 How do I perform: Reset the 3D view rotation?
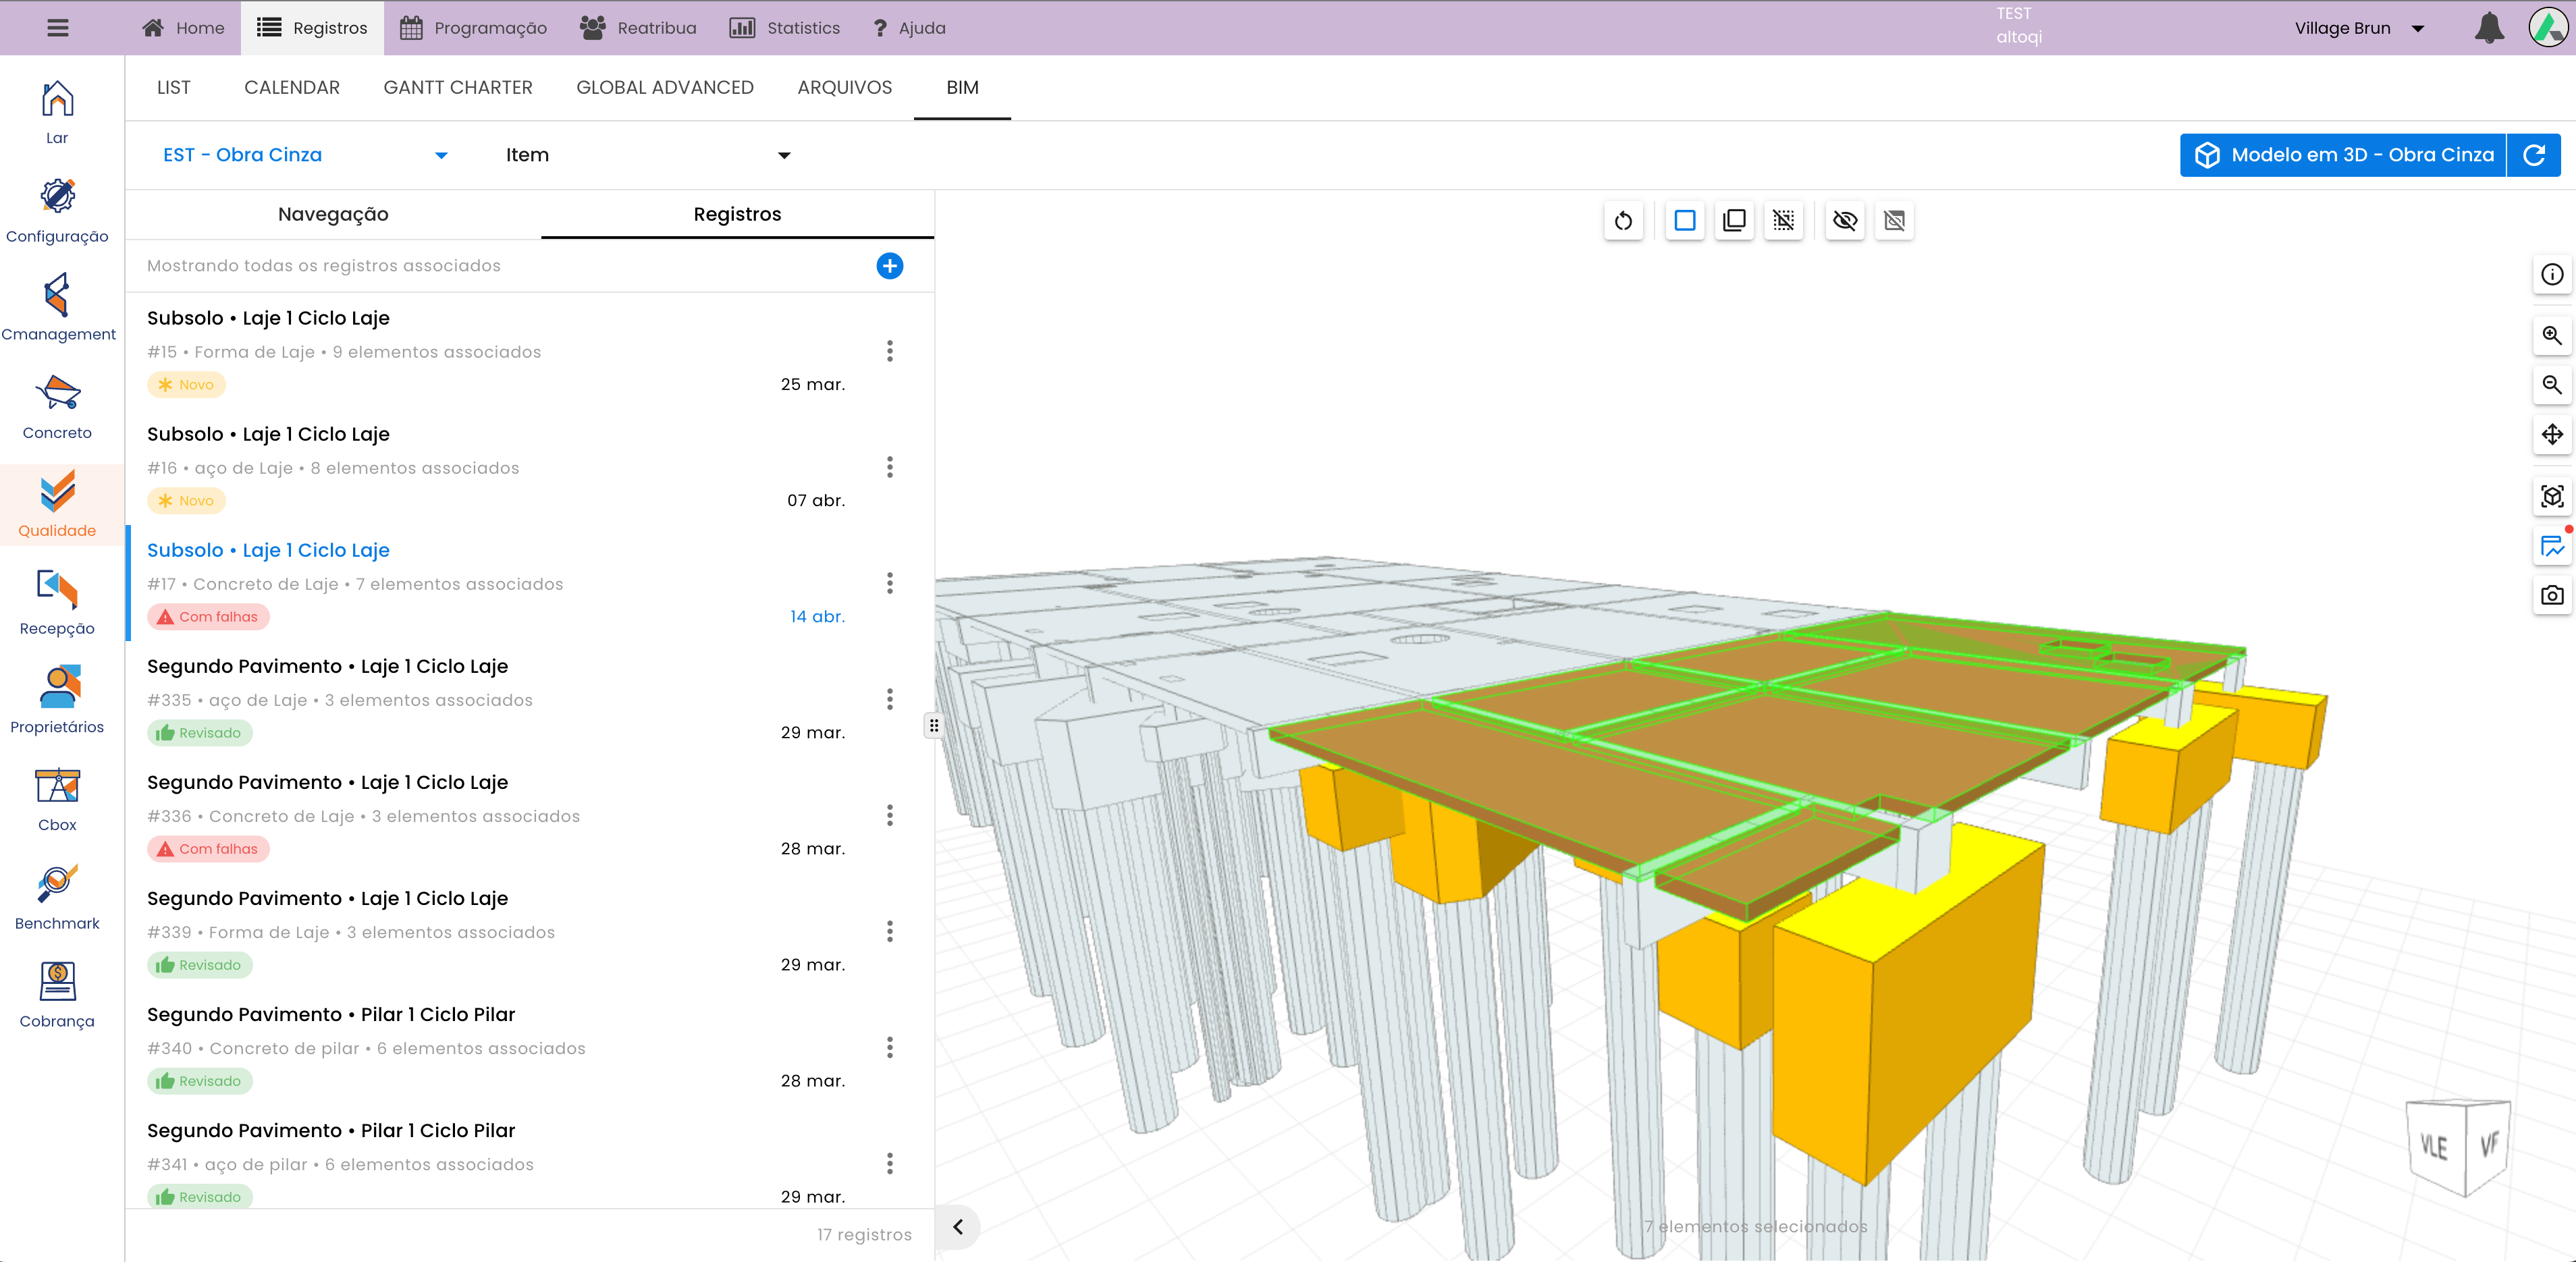coord(1623,220)
